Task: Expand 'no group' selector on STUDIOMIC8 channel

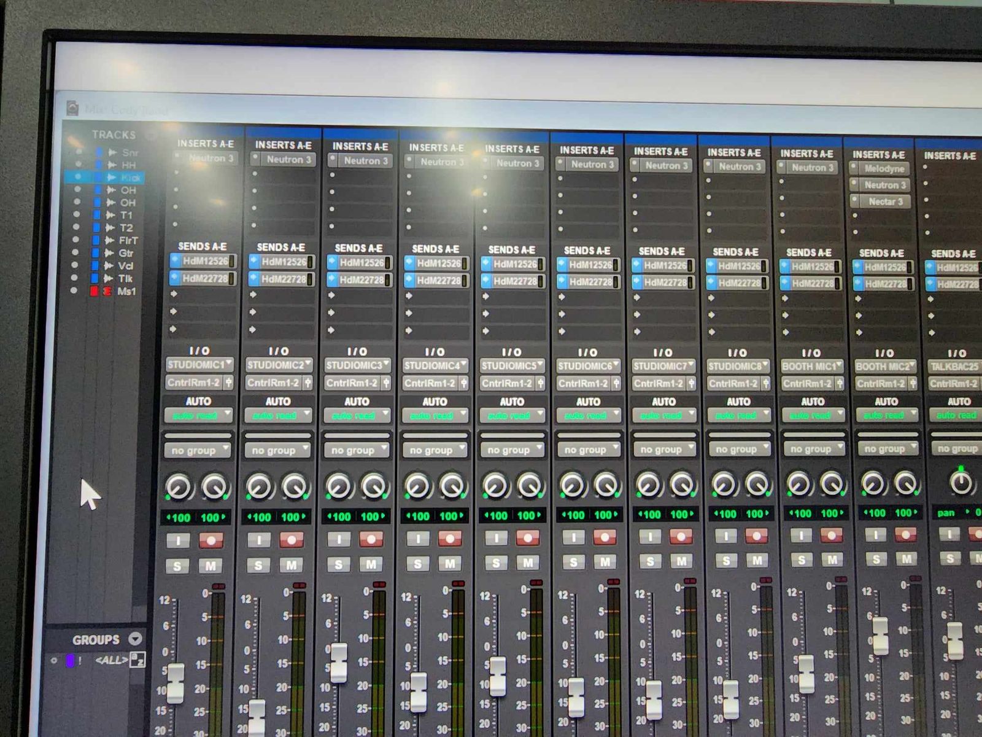Action: point(740,449)
